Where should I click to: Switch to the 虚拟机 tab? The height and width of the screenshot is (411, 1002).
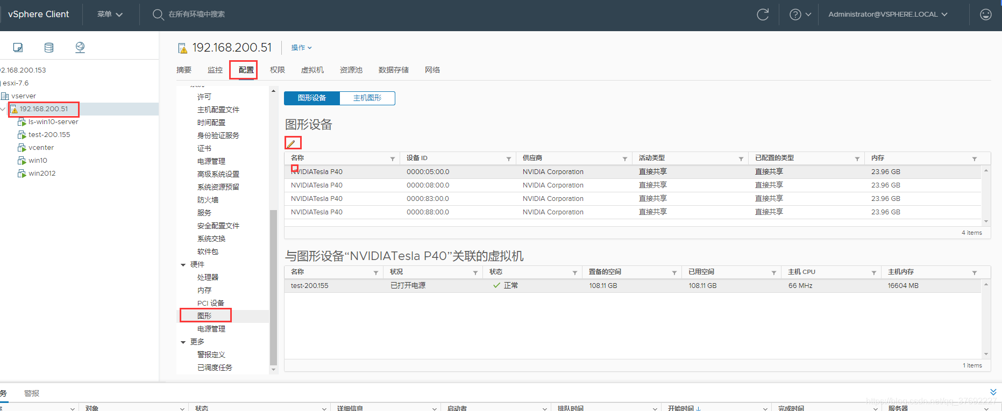312,70
